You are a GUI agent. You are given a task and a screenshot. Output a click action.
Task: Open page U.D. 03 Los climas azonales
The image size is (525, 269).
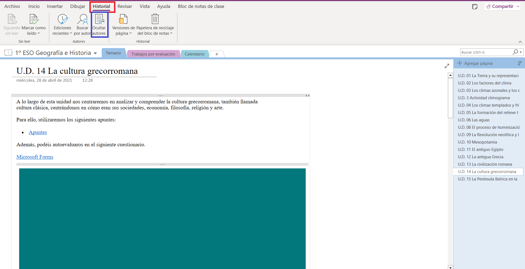488,90
